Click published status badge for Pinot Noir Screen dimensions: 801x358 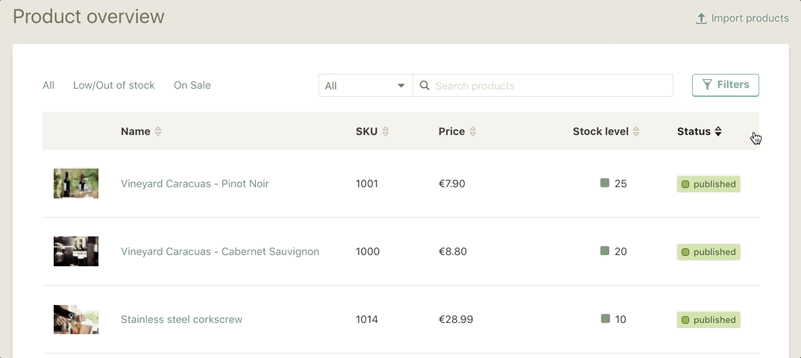point(709,184)
